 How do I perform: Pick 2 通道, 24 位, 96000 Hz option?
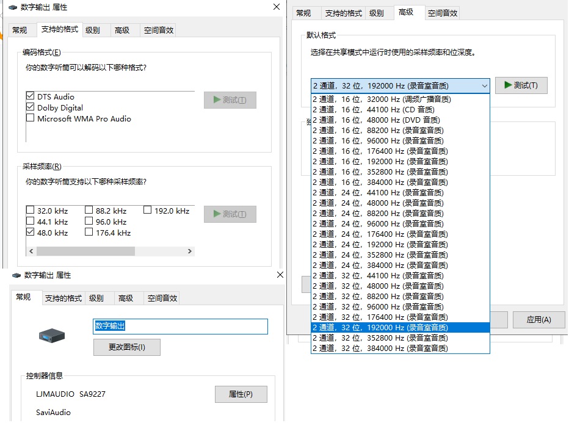point(400,224)
